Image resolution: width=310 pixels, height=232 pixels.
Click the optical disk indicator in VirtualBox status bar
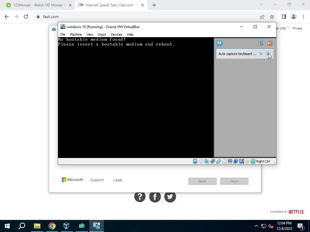(x=201, y=161)
